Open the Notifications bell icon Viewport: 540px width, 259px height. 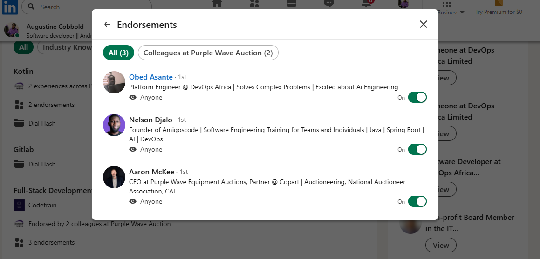[x=366, y=3]
